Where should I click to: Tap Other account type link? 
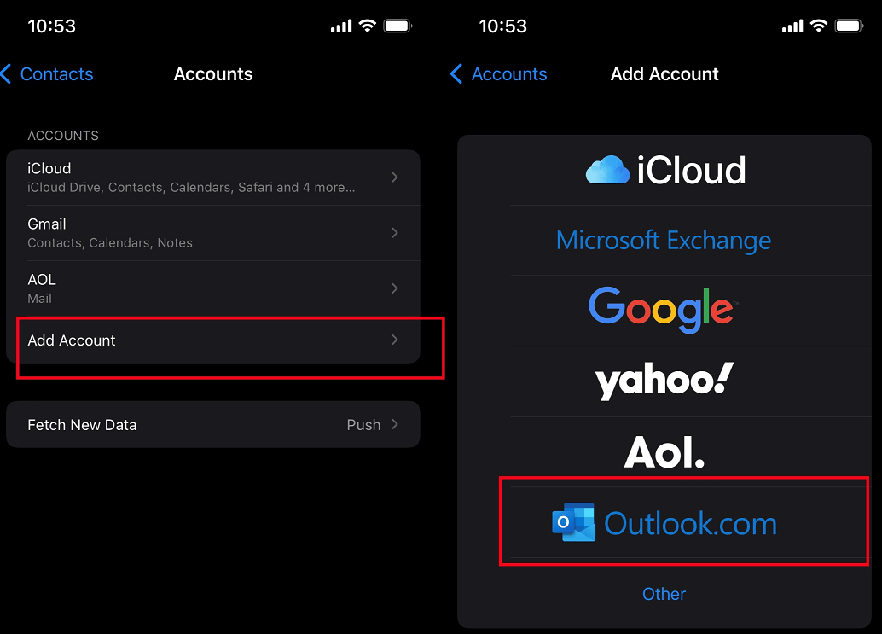664,594
